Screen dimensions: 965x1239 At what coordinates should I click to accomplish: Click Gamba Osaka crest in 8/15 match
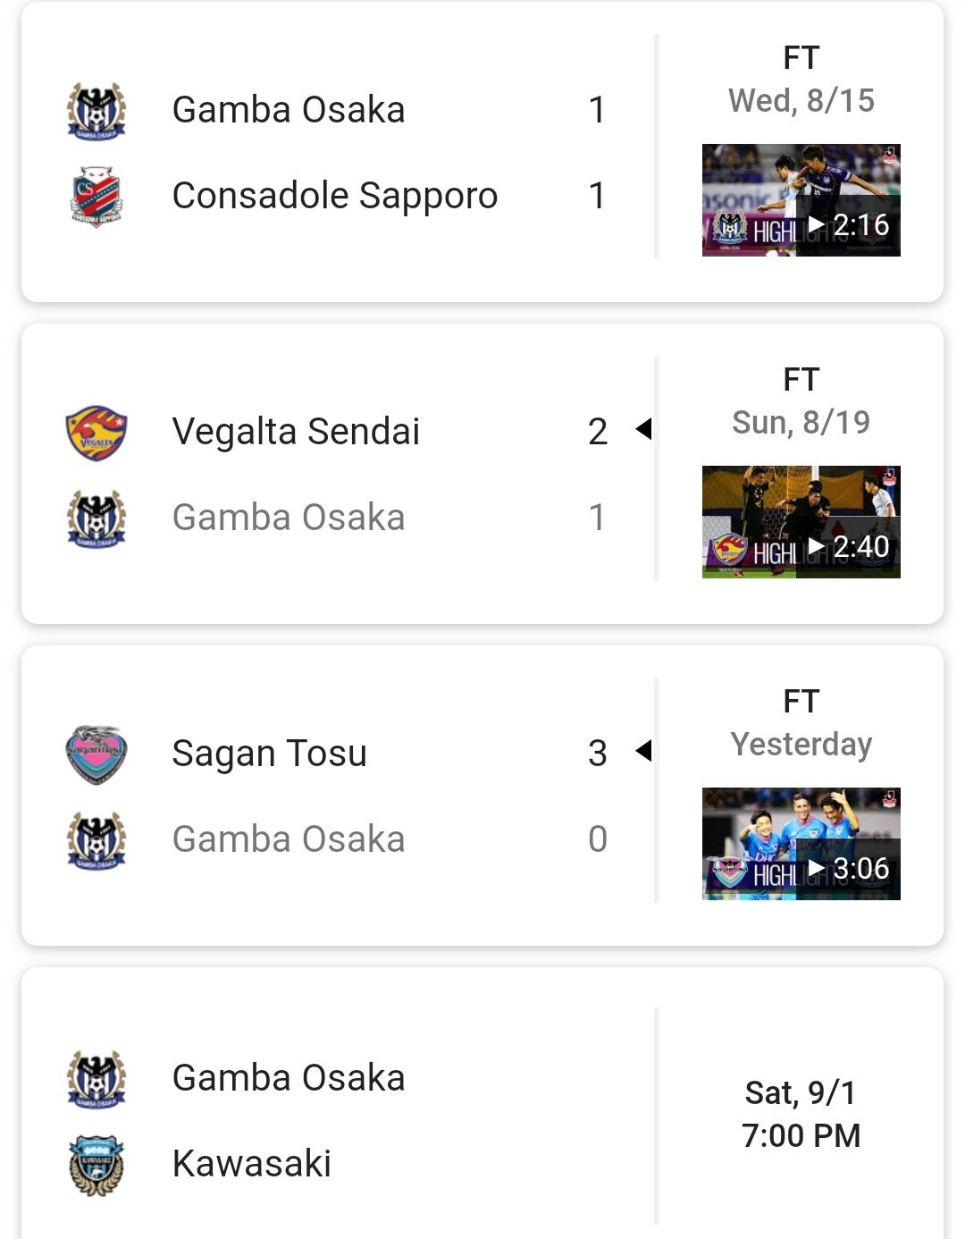click(96, 111)
